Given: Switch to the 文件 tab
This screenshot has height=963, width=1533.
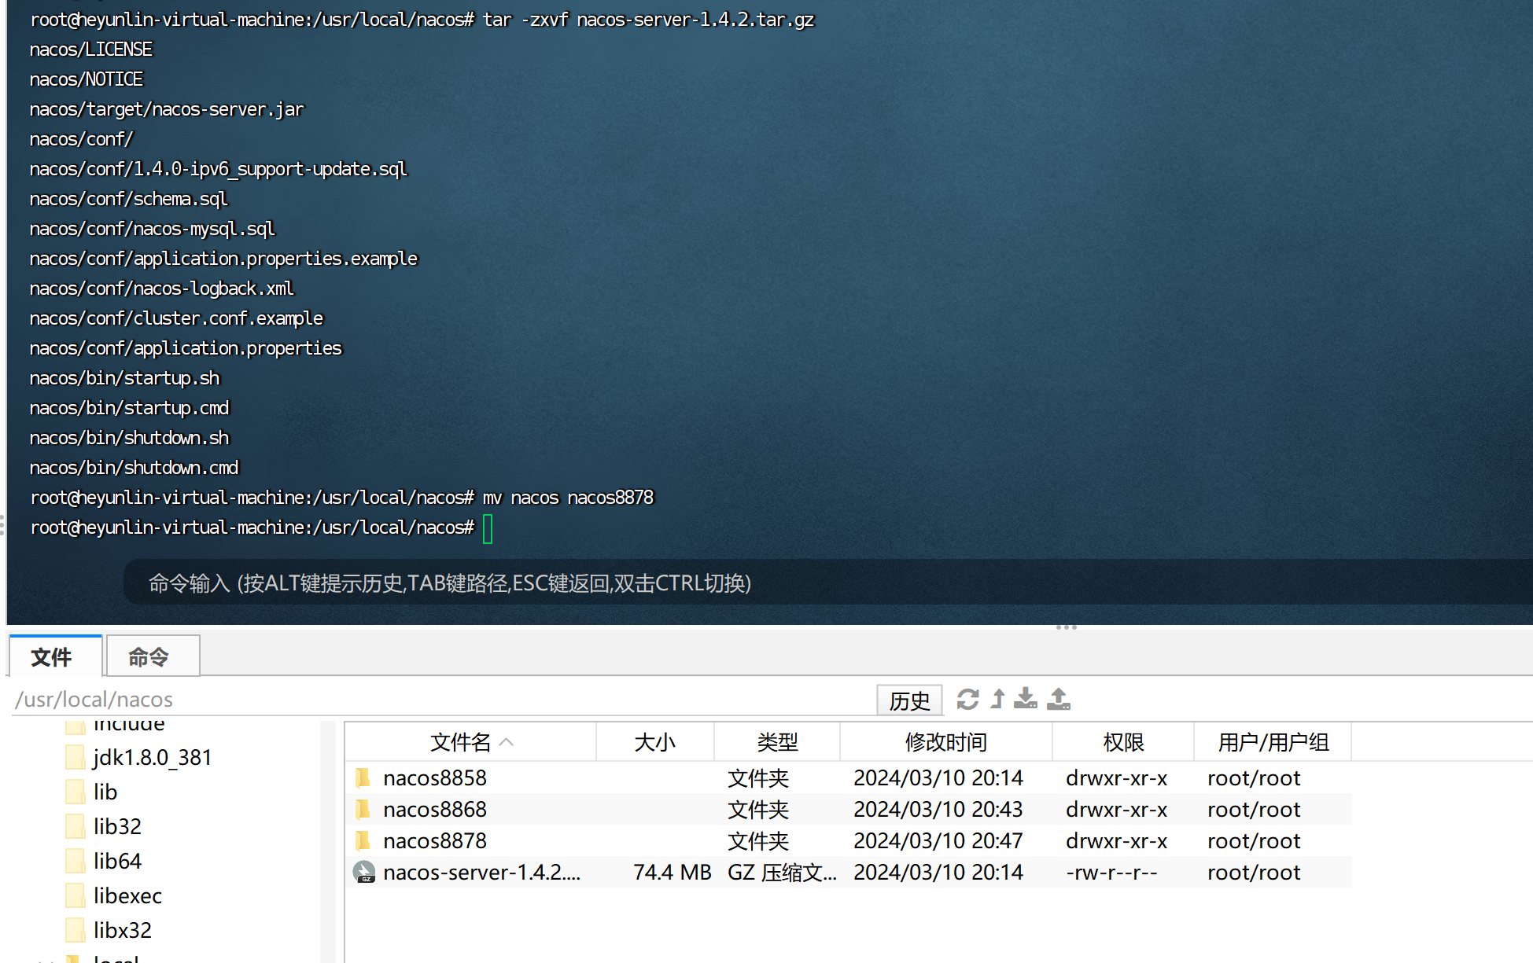Looking at the screenshot, I should click(55, 656).
